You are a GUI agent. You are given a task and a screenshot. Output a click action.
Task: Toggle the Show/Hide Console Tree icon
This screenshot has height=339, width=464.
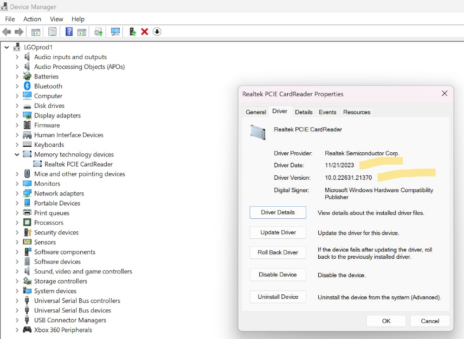point(35,32)
